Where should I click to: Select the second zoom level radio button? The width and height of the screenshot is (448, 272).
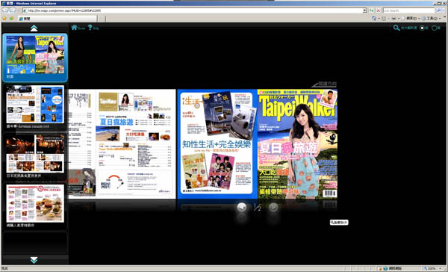tap(435, 28)
